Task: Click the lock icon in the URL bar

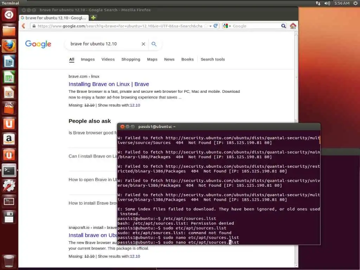Action: coord(34,26)
